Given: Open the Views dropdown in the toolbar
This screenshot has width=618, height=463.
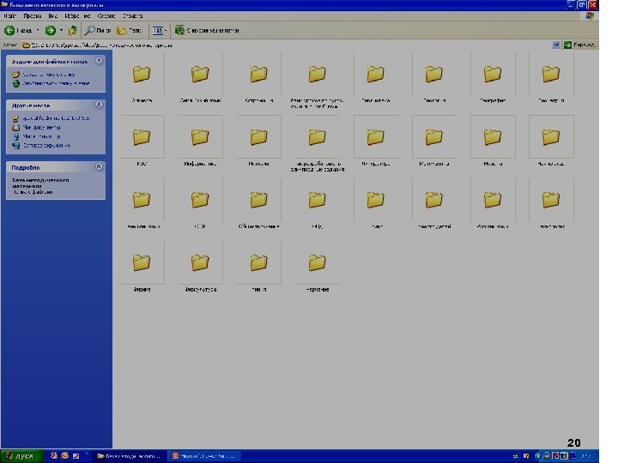Looking at the screenshot, I should coord(160,30).
